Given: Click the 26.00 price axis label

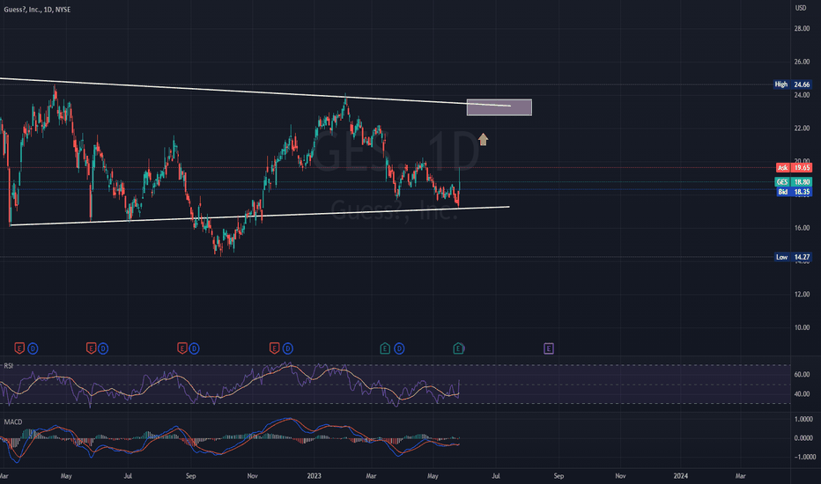Looking at the screenshot, I should (802, 62).
